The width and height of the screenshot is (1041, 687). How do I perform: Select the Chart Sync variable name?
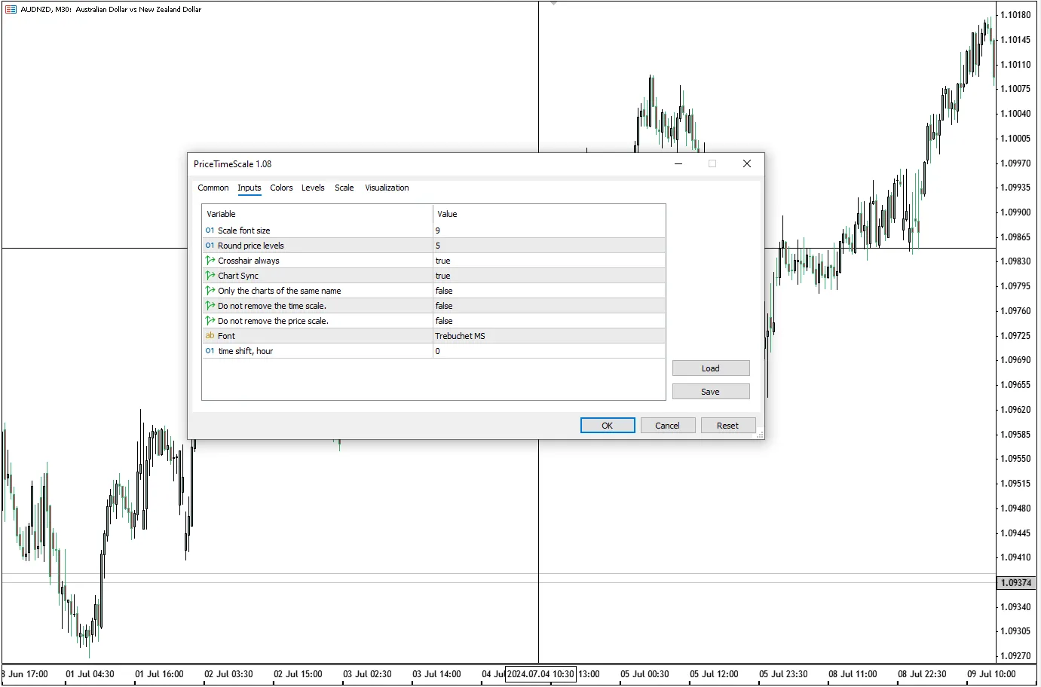[238, 276]
